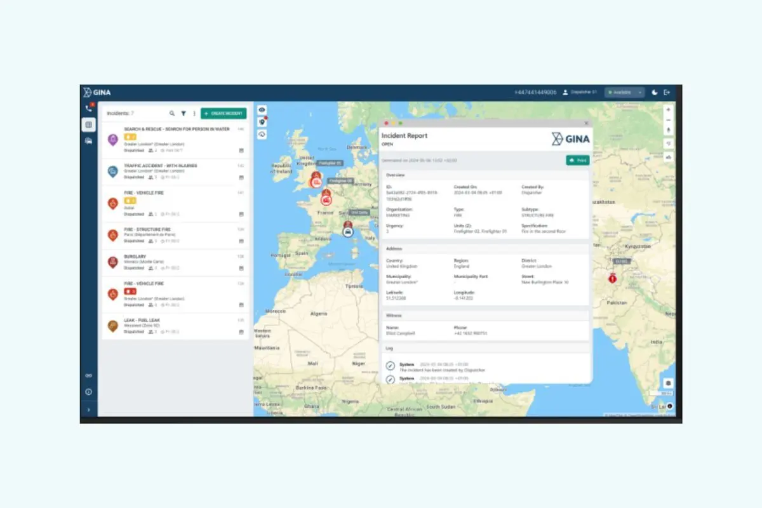Search incidents with the magnifier icon
This screenshot has height=508, width=762.
(172, 114)
